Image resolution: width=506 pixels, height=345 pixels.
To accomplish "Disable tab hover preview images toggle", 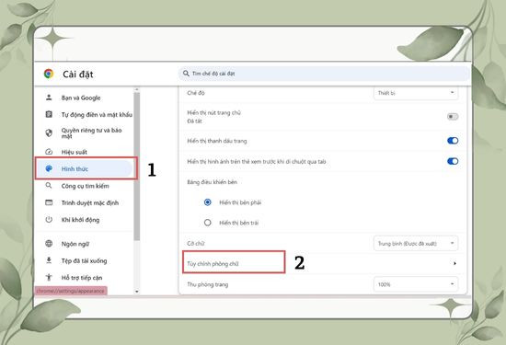I will click(x=453, y=161).
